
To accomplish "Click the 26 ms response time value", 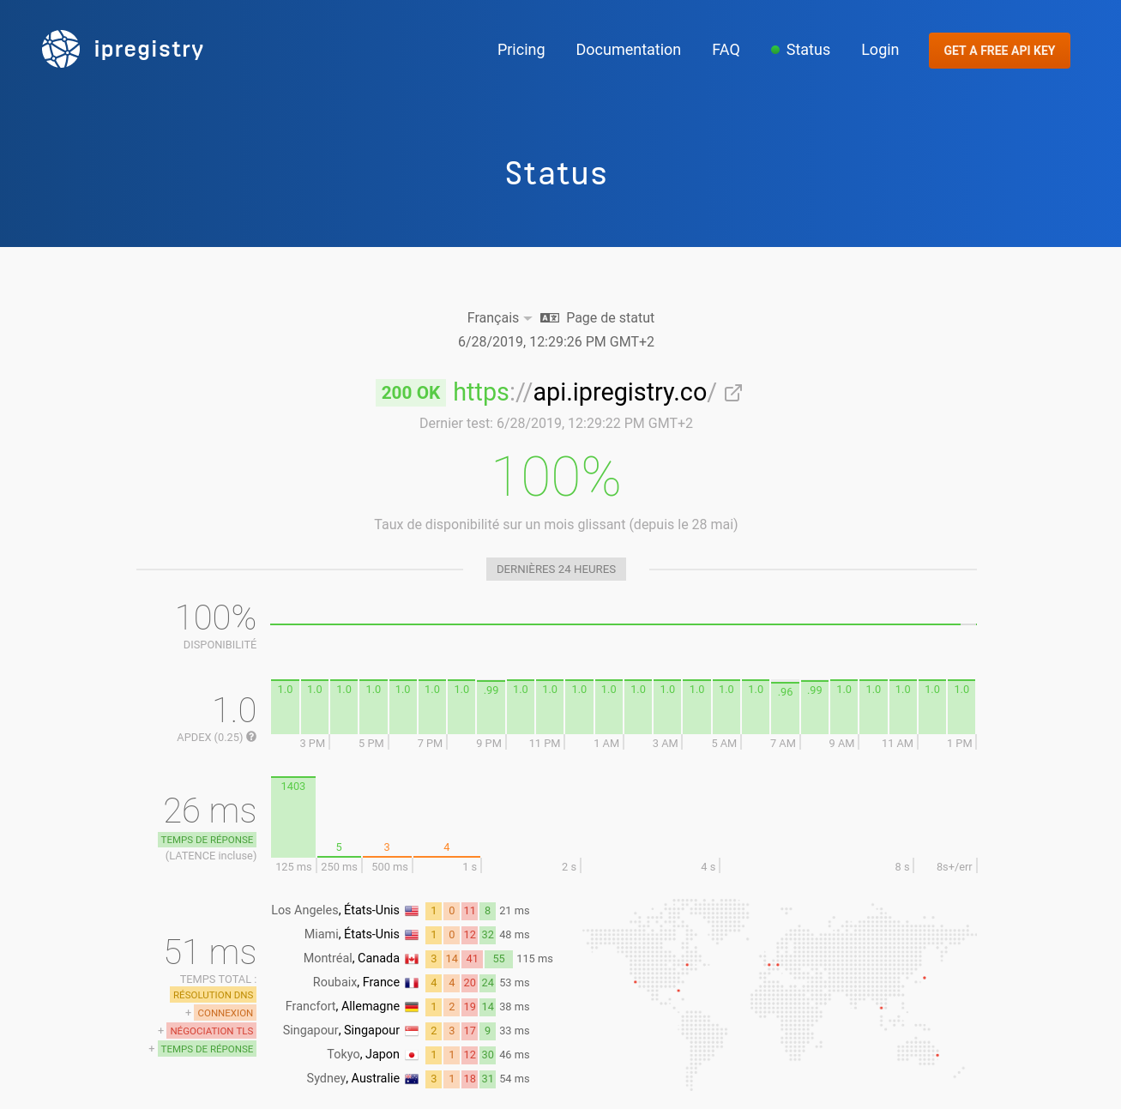I will 210,811.
